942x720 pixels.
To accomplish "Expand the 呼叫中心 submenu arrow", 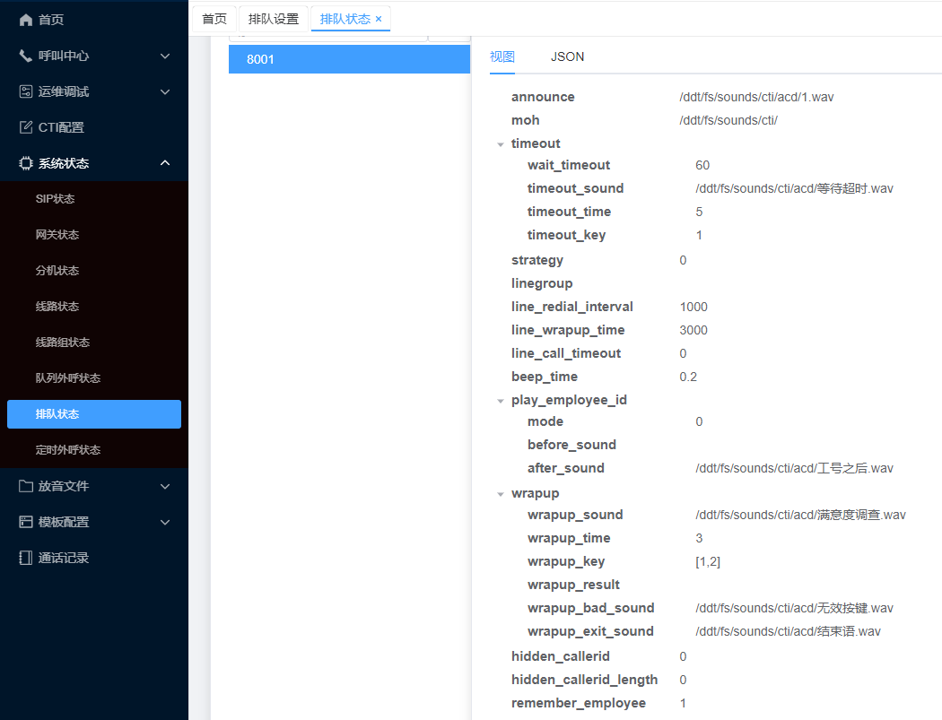I will coord(165,56).
